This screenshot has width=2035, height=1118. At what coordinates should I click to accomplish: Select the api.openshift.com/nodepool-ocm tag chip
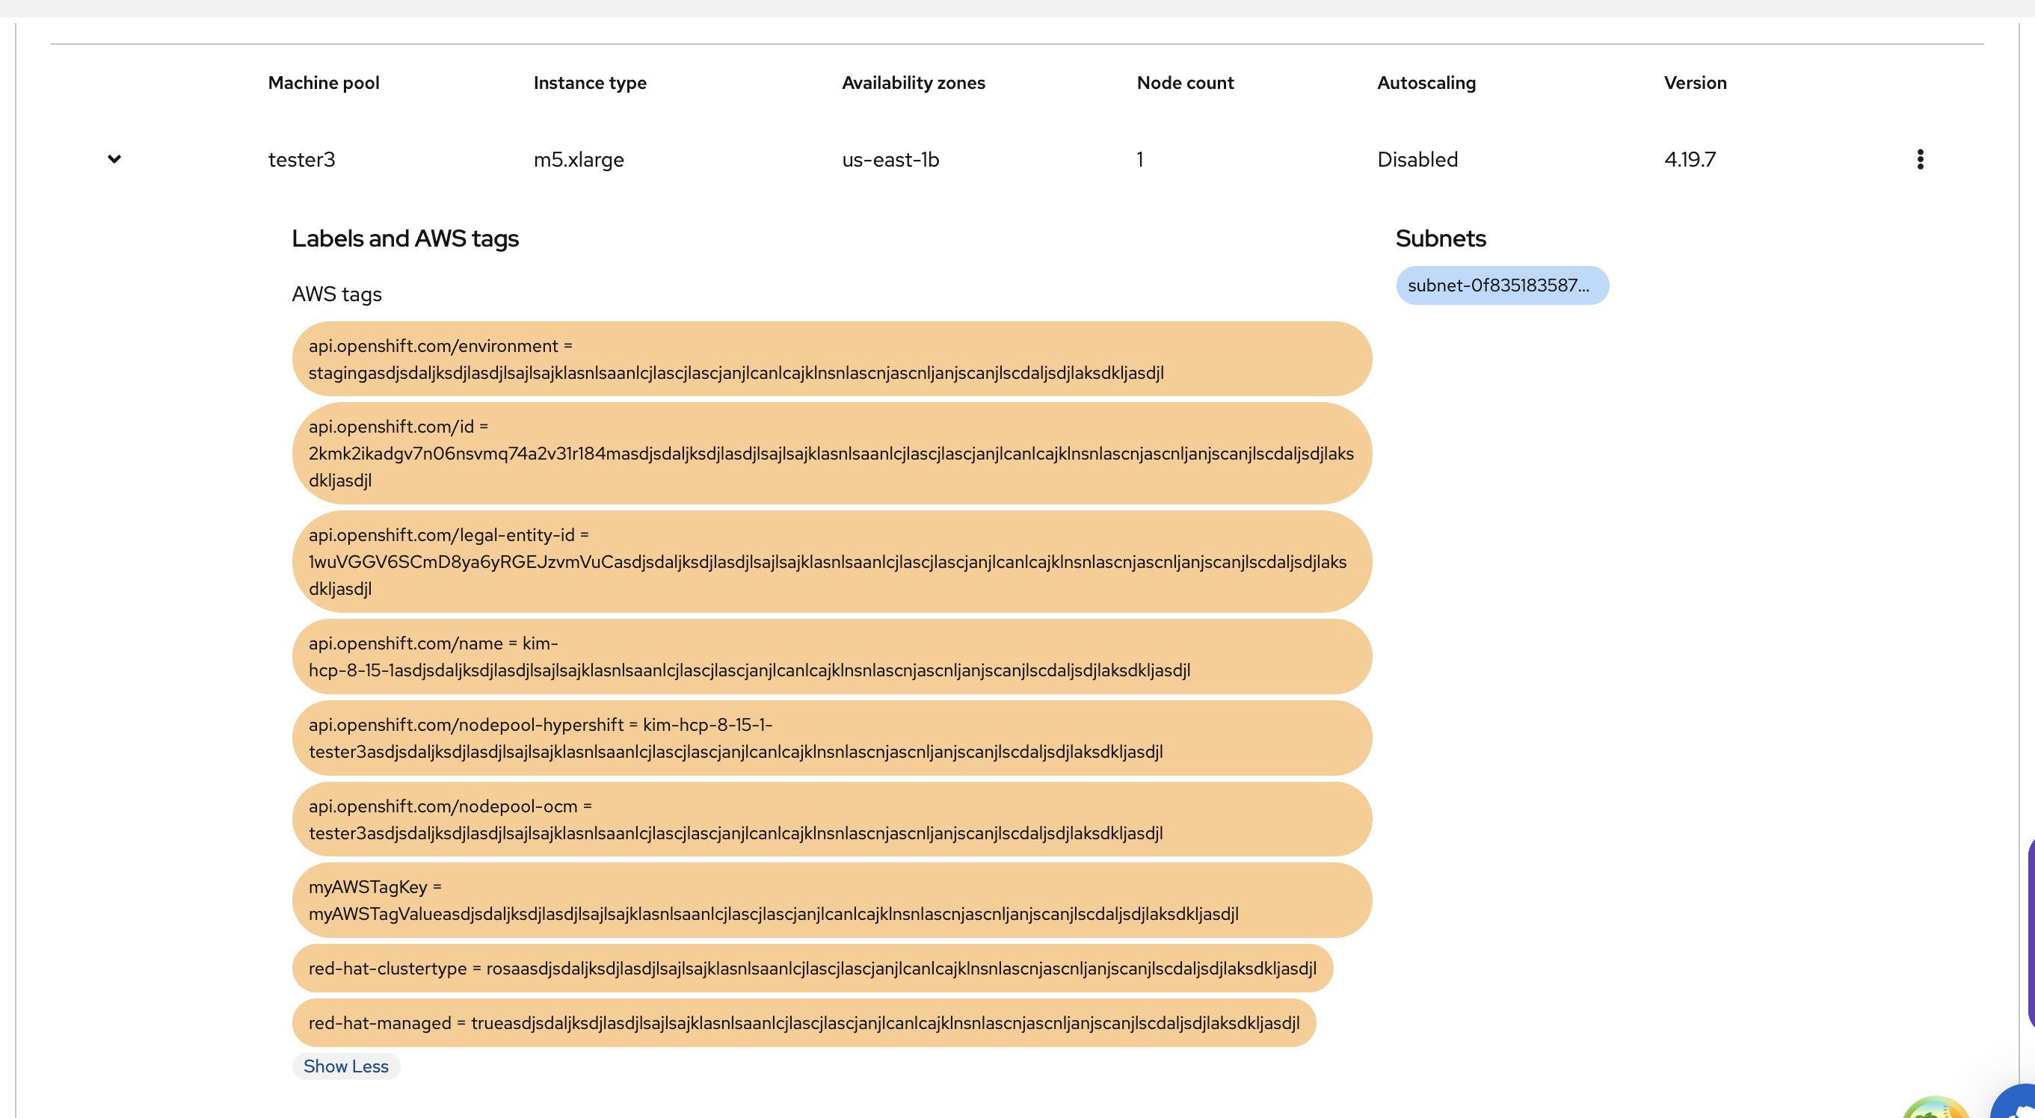click(x=831, y=819)
